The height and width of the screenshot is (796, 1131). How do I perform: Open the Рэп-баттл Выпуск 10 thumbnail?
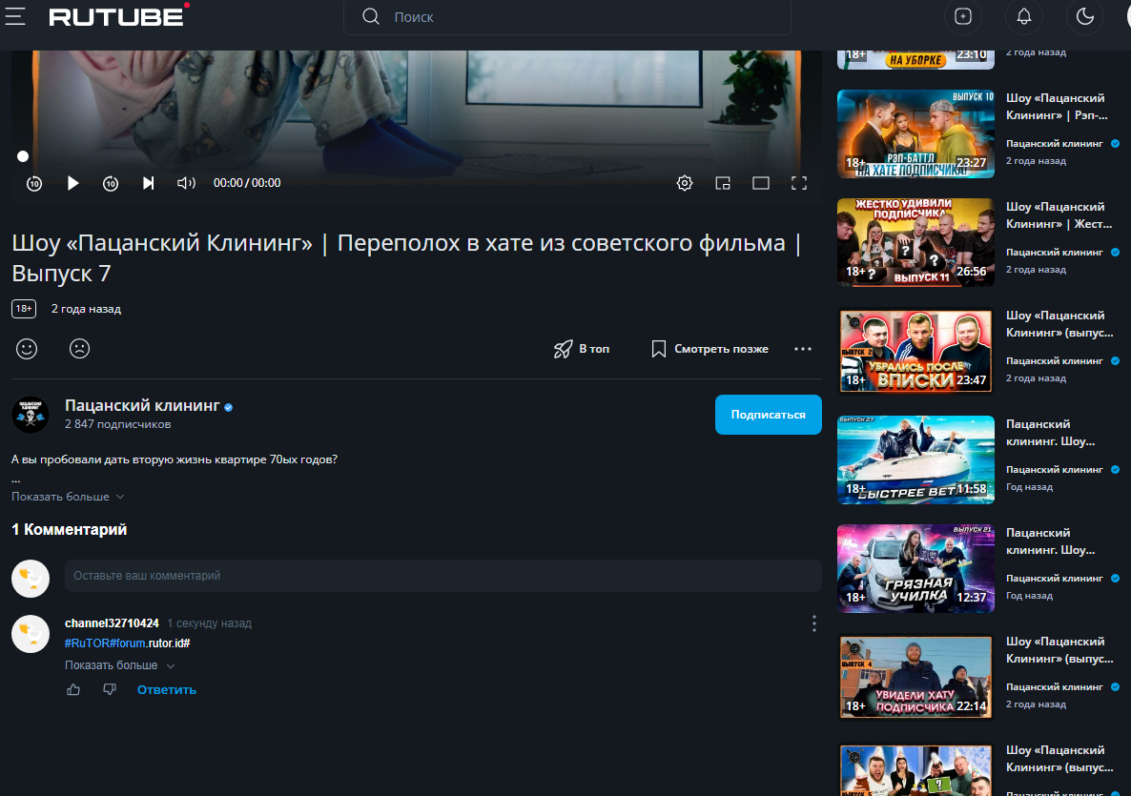click(x=915, y=133)
